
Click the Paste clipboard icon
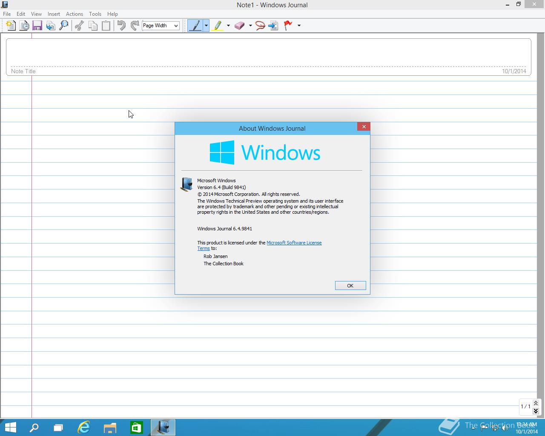(x=106, y=26)
